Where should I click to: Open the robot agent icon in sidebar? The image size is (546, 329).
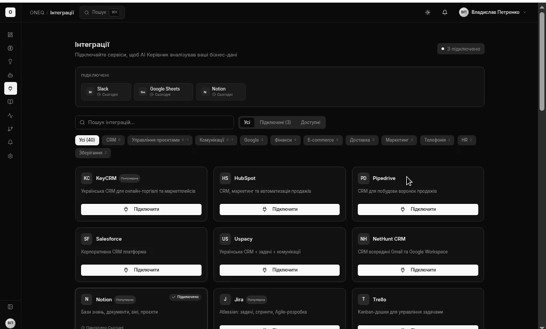pos(11,75)
